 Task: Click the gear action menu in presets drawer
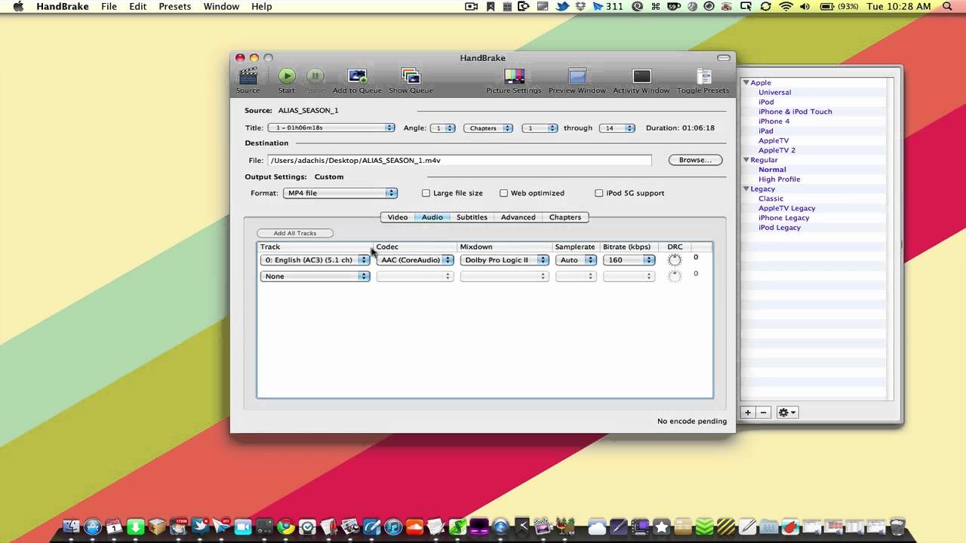coord(787,413)
